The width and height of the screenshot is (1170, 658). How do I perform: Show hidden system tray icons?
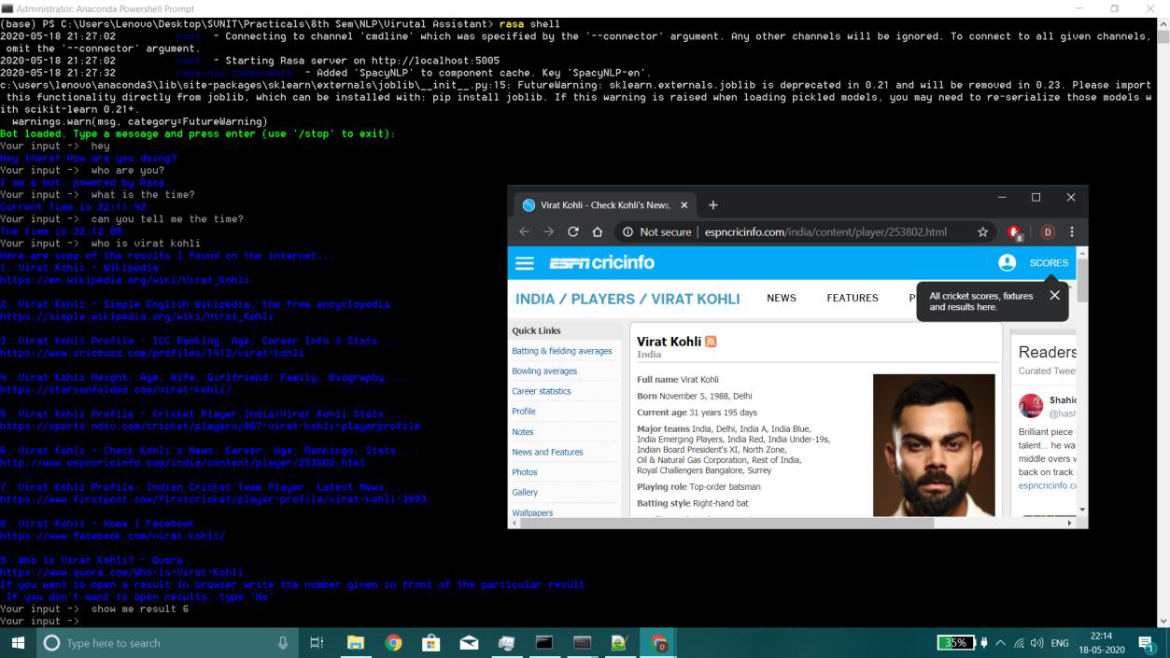coord(1001,643)
